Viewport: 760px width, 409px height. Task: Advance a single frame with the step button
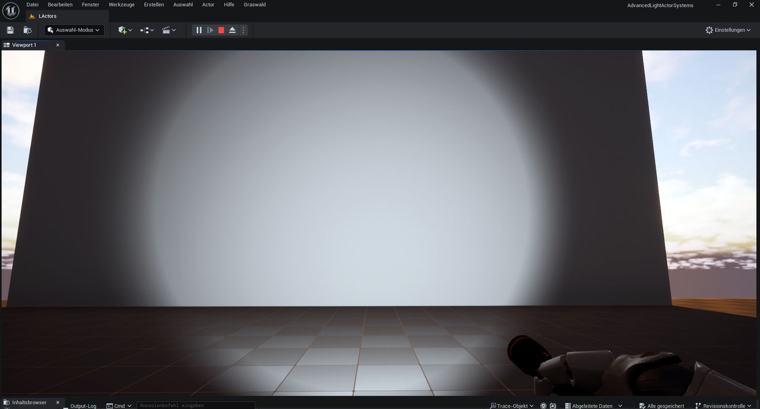pyautogui.click(x=210, y=30)
